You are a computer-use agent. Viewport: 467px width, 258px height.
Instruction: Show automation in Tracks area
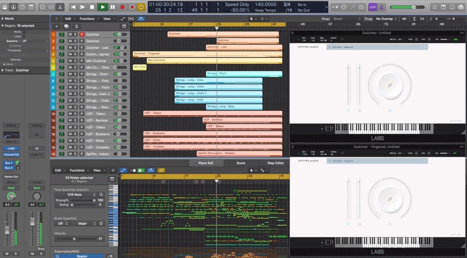point(123,19)
